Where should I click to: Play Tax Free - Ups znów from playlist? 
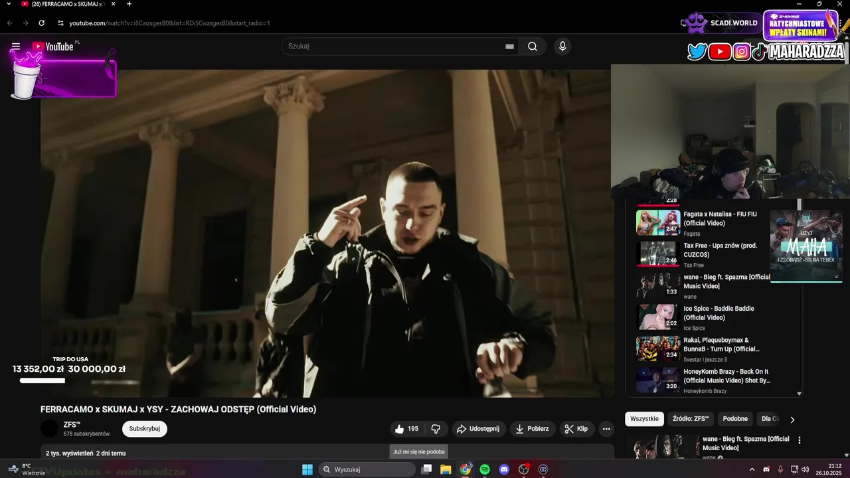pyautogui.click(x=705, y=254)
